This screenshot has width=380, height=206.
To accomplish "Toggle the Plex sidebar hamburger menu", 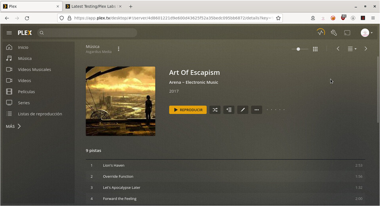I will coord(9,33).
